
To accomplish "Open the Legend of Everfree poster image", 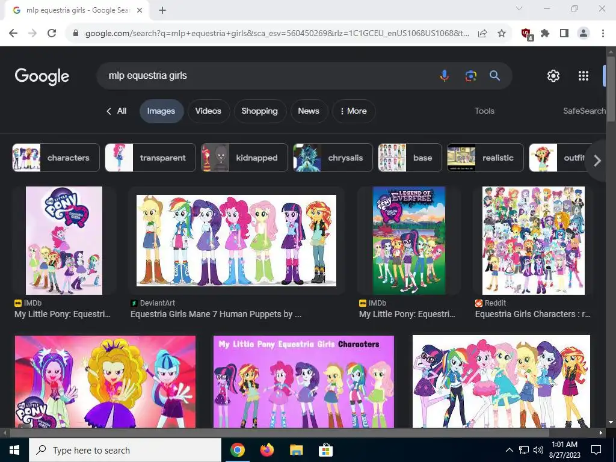I will 408,241.
